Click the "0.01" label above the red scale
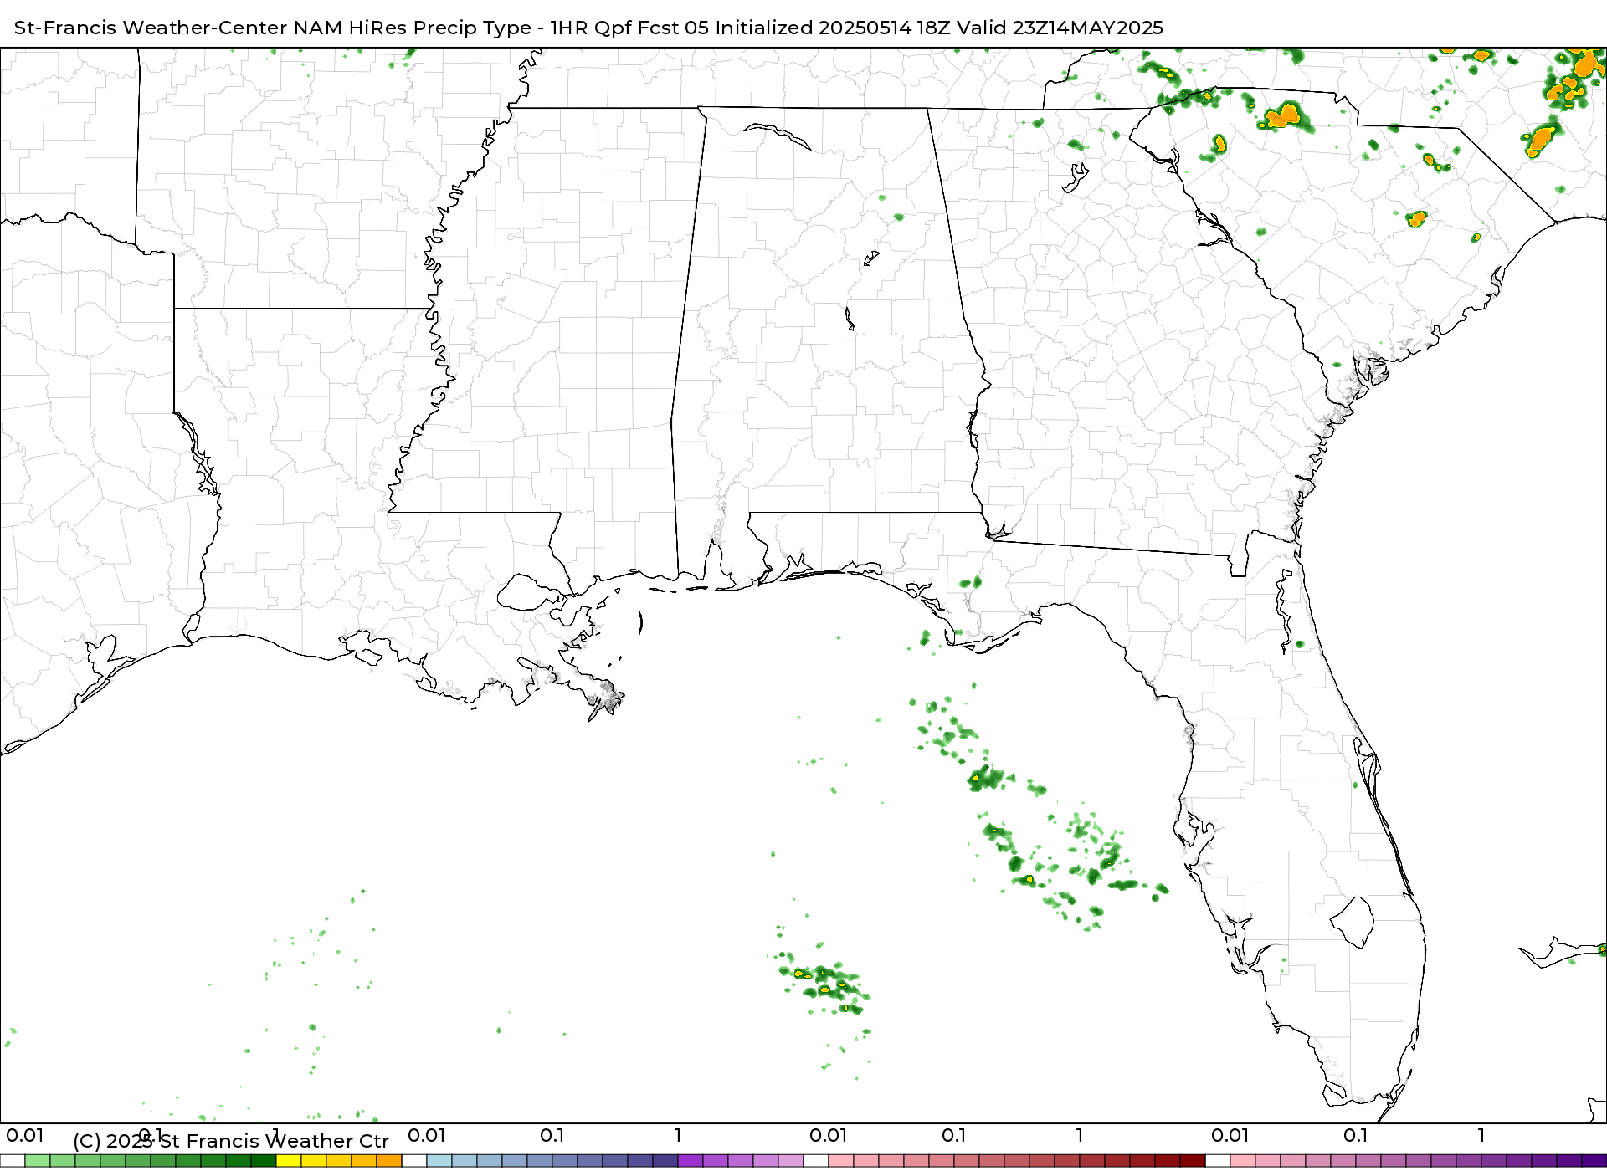 coord(829,1136)
